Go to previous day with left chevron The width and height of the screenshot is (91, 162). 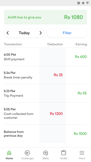tap(8, 33)
